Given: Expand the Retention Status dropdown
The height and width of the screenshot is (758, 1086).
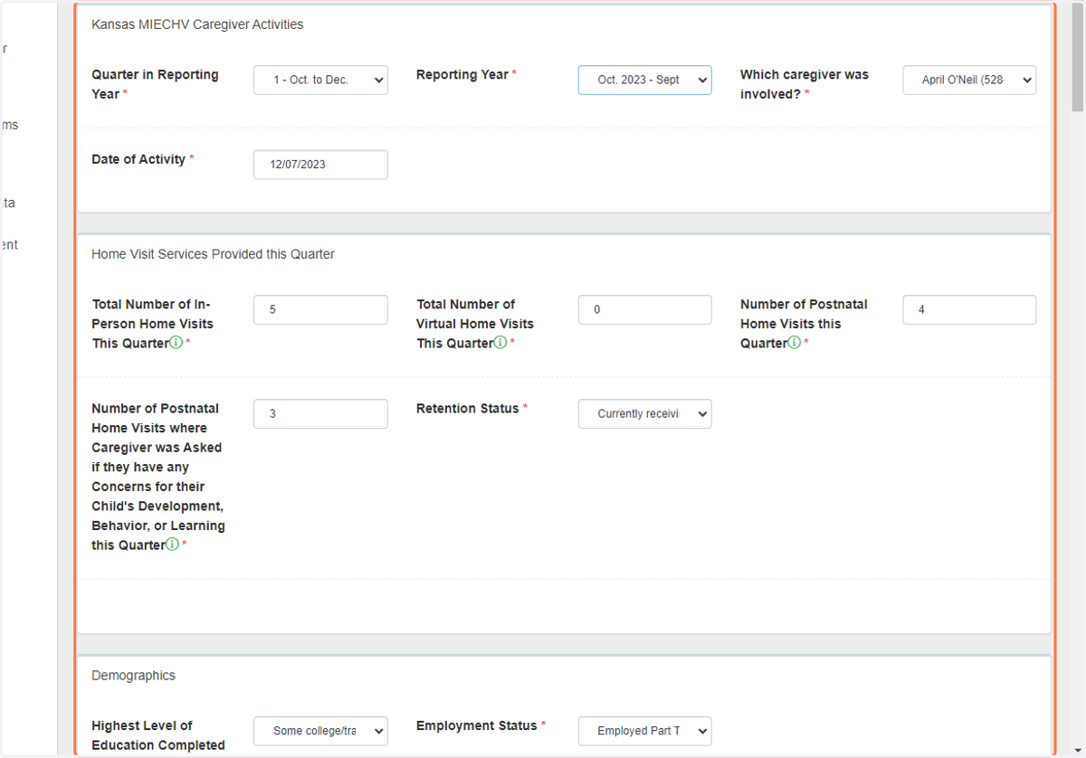Looking at the screenshot, I should tap(645, 413).
